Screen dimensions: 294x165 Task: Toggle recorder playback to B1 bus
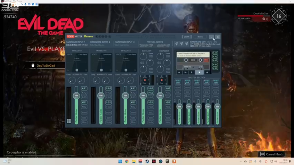pyautogui.click(x=215, y=65)
